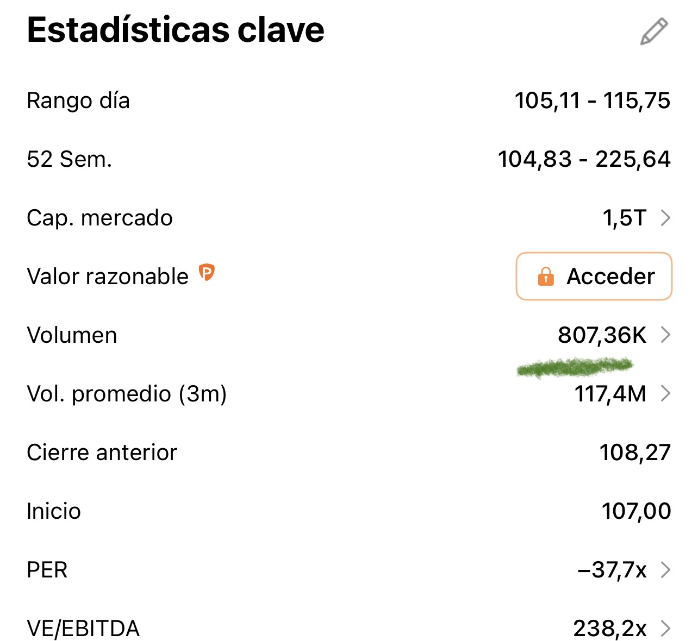Select the Volumen value 807,36K
This screenshot has width=698, height=641.
click(602, 335)
